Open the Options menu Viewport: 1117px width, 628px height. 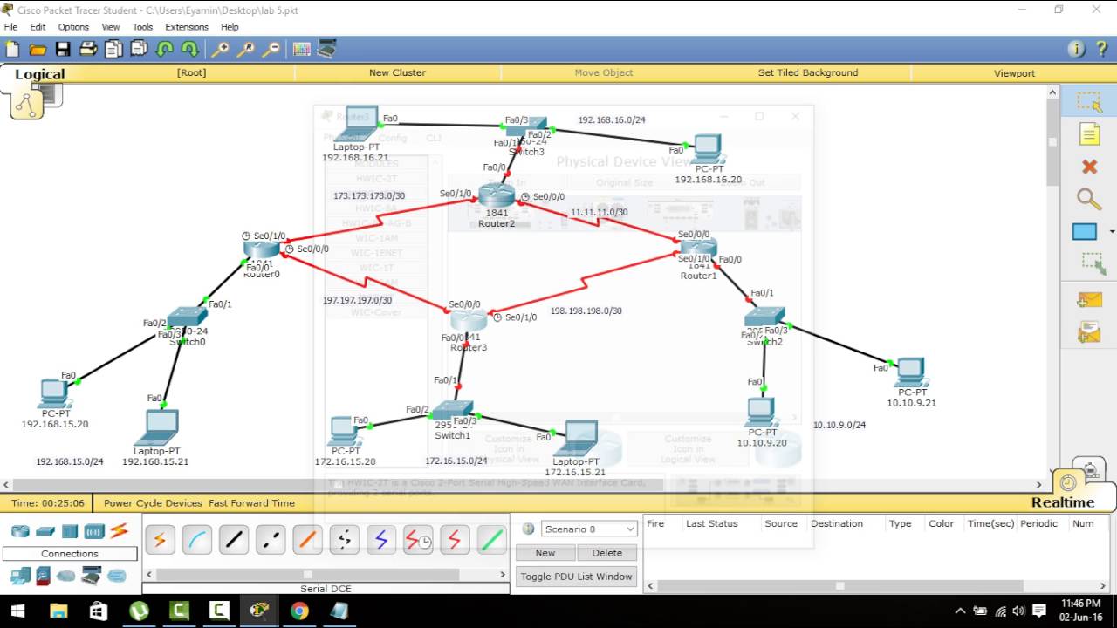click(73, 27)
